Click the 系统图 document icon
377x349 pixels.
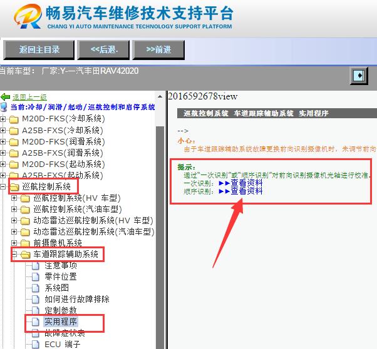[x=36, y=288]
